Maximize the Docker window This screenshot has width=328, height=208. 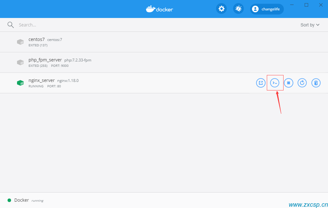(306, 5)
